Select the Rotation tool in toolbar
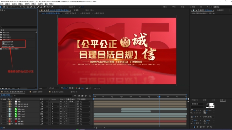 (x=21, y=7)
